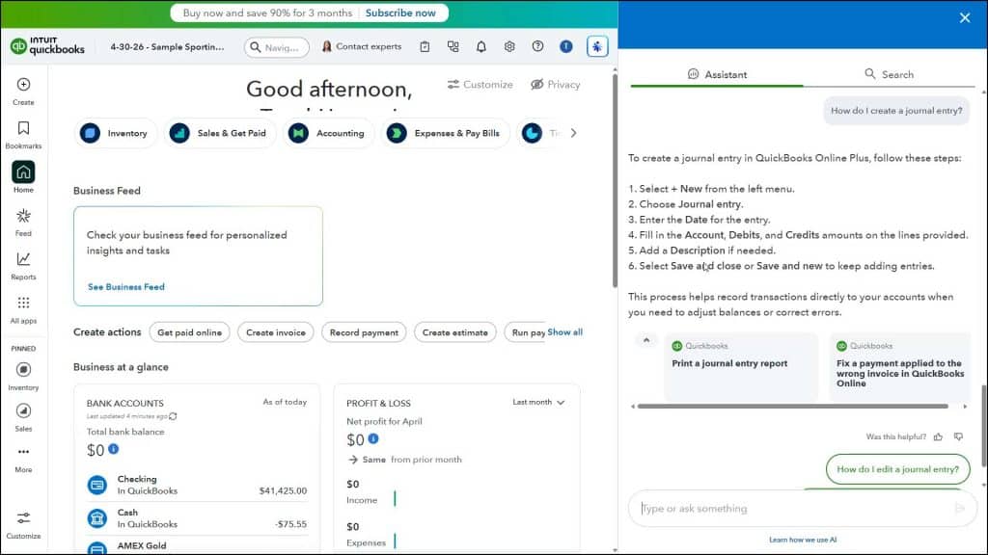Open Print a journal entry report card
Screen dimensions: 988x555
tap(741, 367)
